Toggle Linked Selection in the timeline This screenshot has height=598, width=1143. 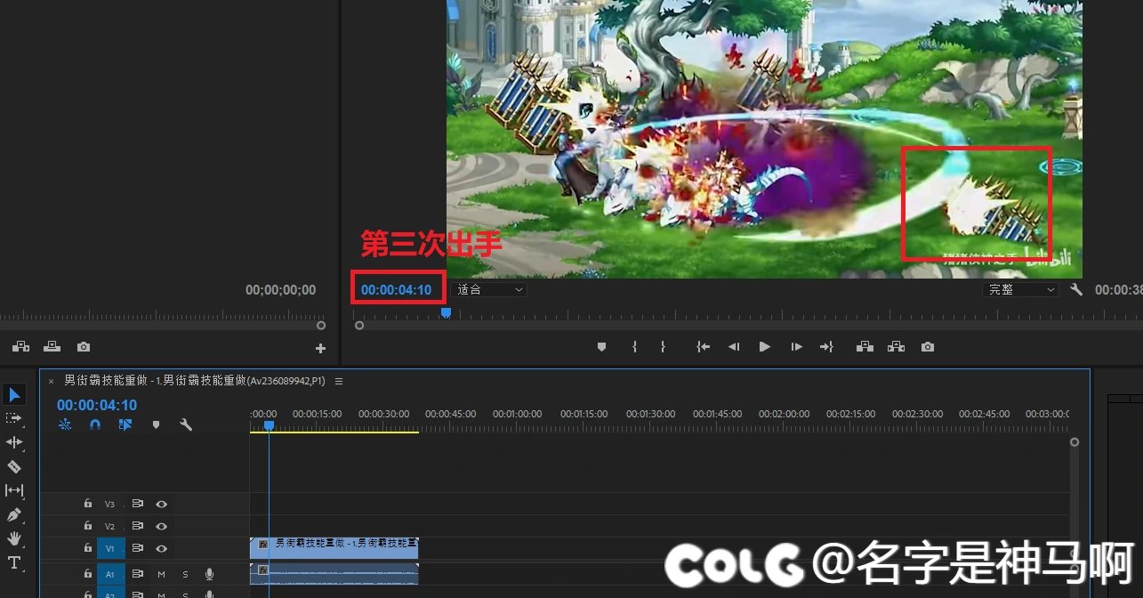pos(125,425)
